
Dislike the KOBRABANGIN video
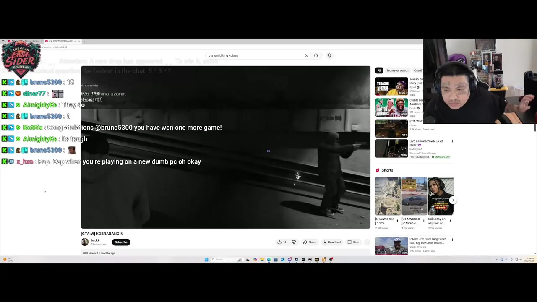click(x=294, y=242)
